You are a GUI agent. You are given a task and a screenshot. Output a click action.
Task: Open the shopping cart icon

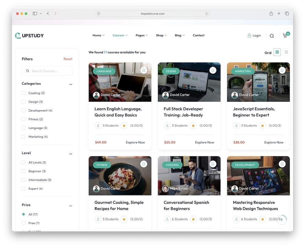click(285, 35)
